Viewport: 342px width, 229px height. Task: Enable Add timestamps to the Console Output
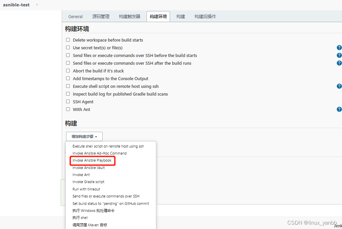click(x=68, y=78)
